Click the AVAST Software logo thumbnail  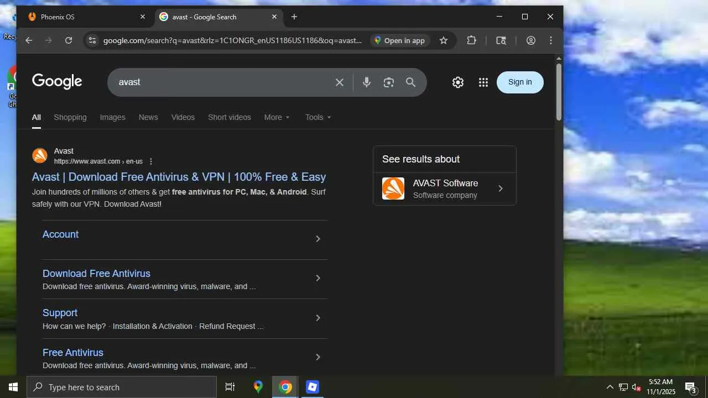393,188
